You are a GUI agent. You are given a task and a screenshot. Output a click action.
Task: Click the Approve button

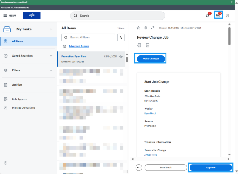click(210, 168)
